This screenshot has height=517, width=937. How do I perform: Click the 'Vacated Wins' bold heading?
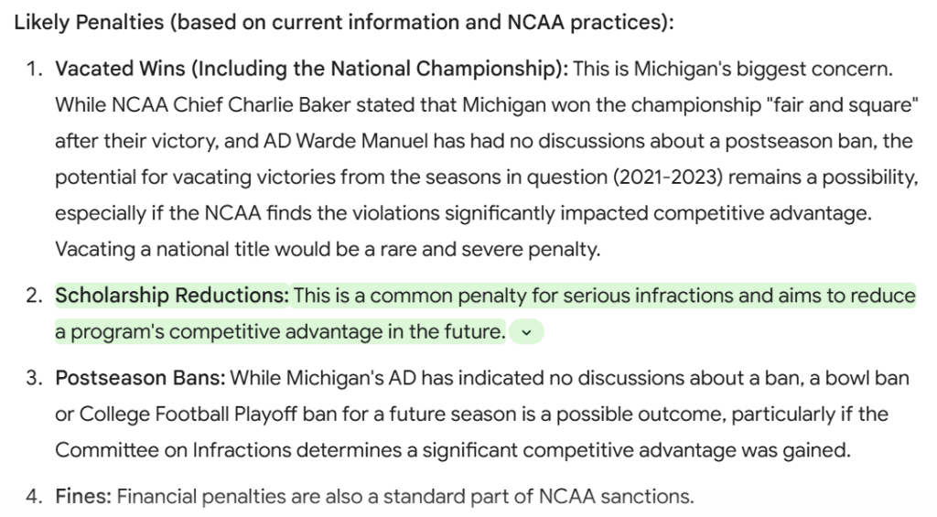[120, 69]
